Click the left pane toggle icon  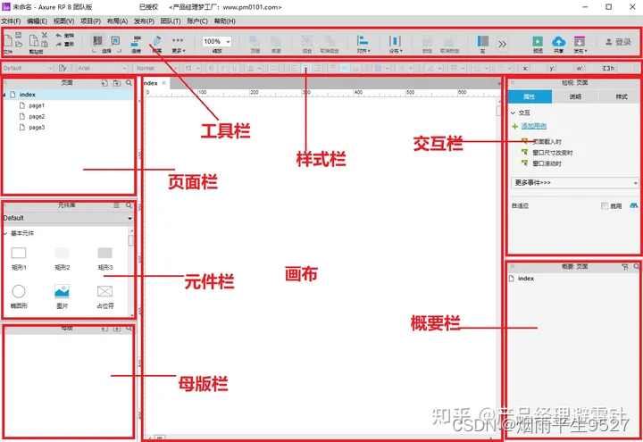click(482, 41)
